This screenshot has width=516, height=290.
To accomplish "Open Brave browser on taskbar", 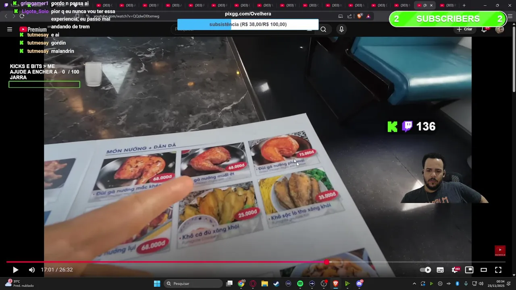I will [x=335, y=284].
